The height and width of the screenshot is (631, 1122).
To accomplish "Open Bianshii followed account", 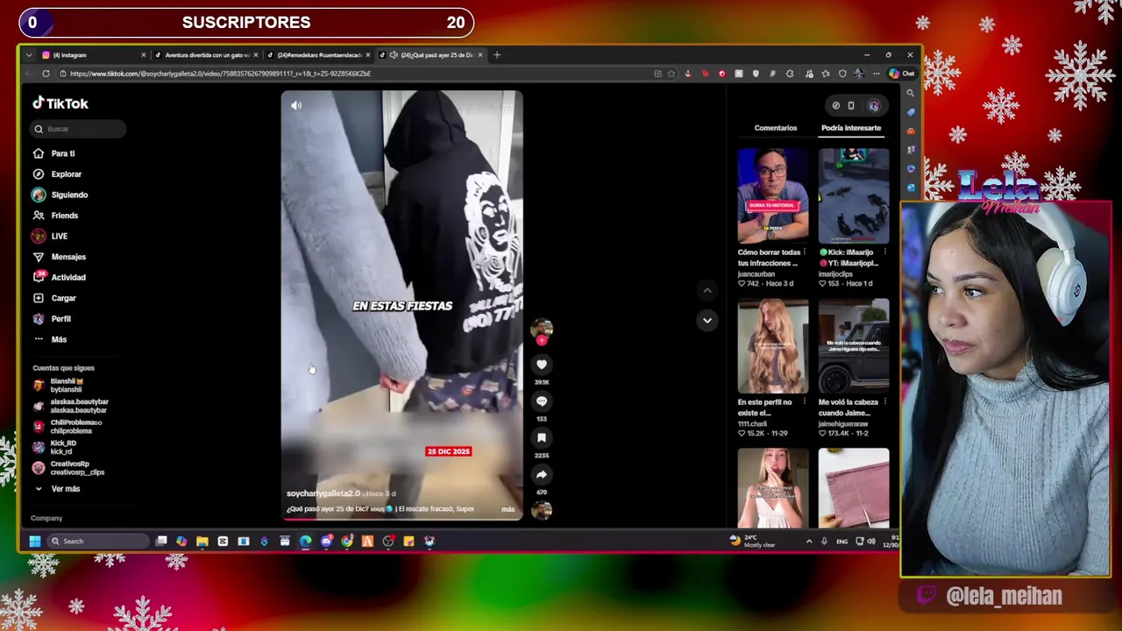I will click(x=66, y=385).
